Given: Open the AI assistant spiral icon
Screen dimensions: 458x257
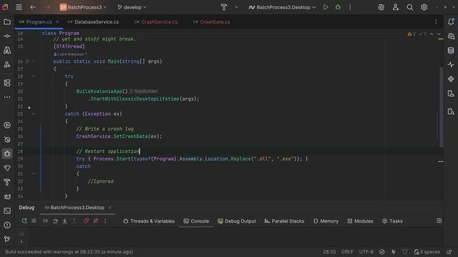Looking at the screenshot, I should [381, 8].
